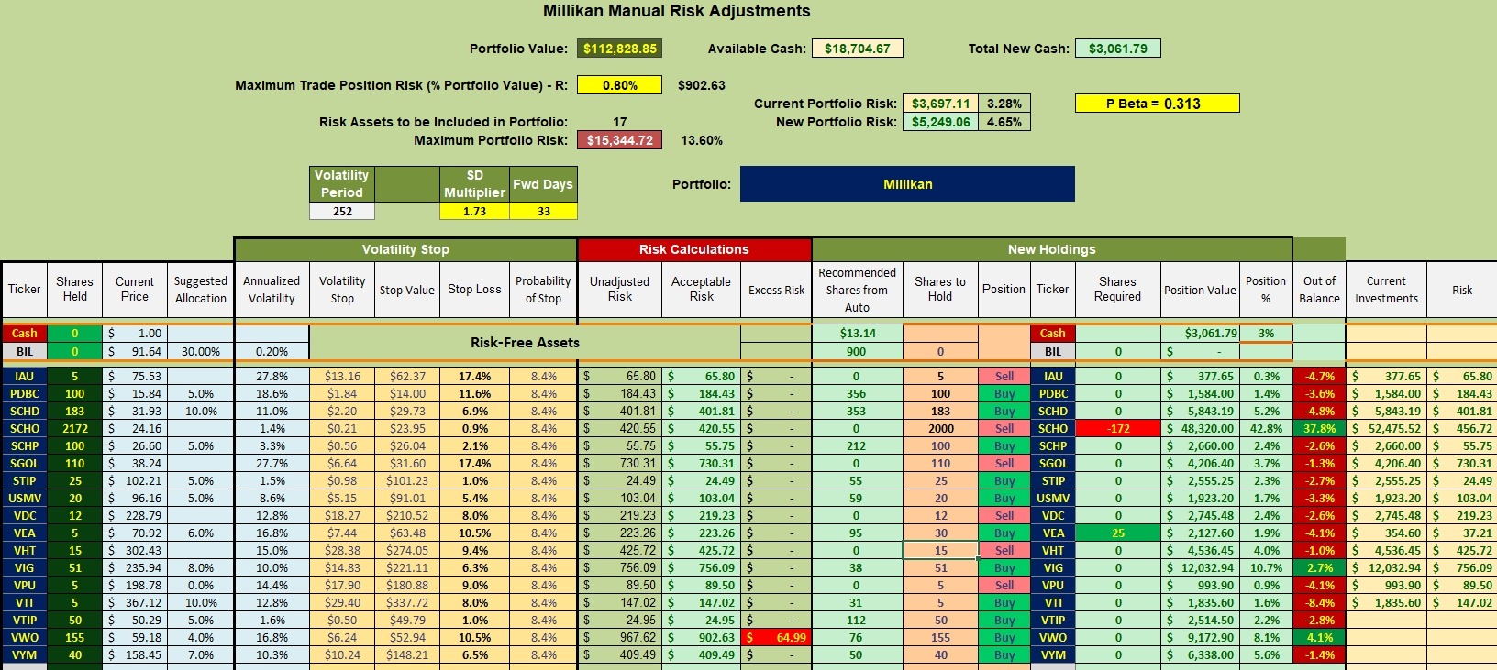The height and width of the screenshot is (670, 1497).
Task: Select BIL recommended shares 900
Action: click(x=857, y=351)
